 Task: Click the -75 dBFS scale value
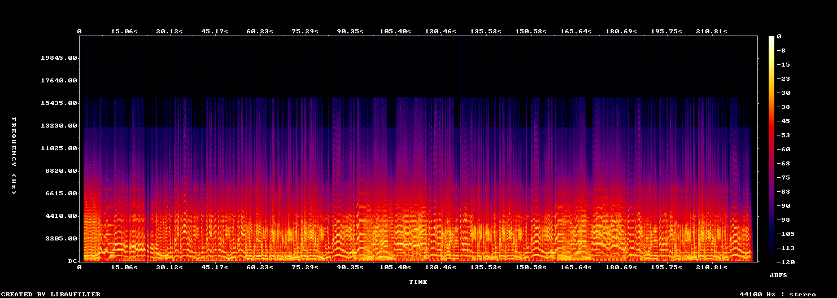coord(783,177)
